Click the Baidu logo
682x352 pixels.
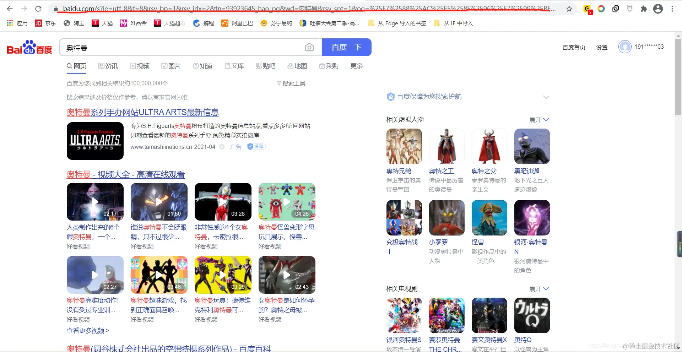click(x=29, y=47)
